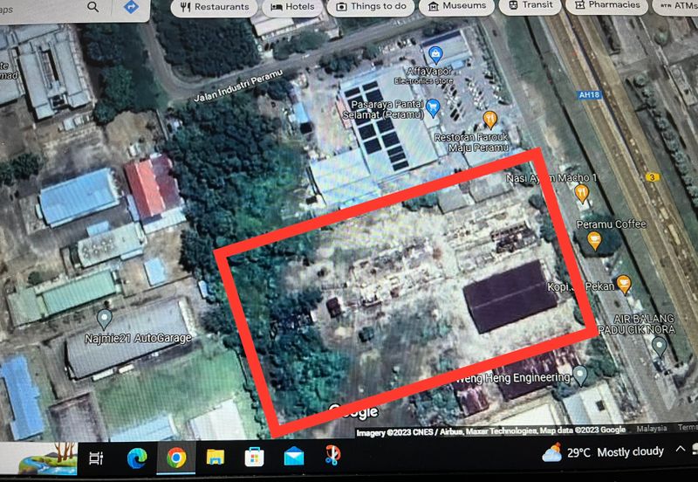Viewport: 698px width, 482px height.
Task: Click the taskbar search highlight image
Action: coord(48,458)
